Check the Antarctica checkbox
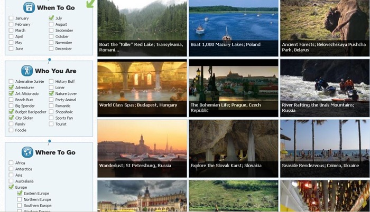370x212 pixels. pos(11,169)
